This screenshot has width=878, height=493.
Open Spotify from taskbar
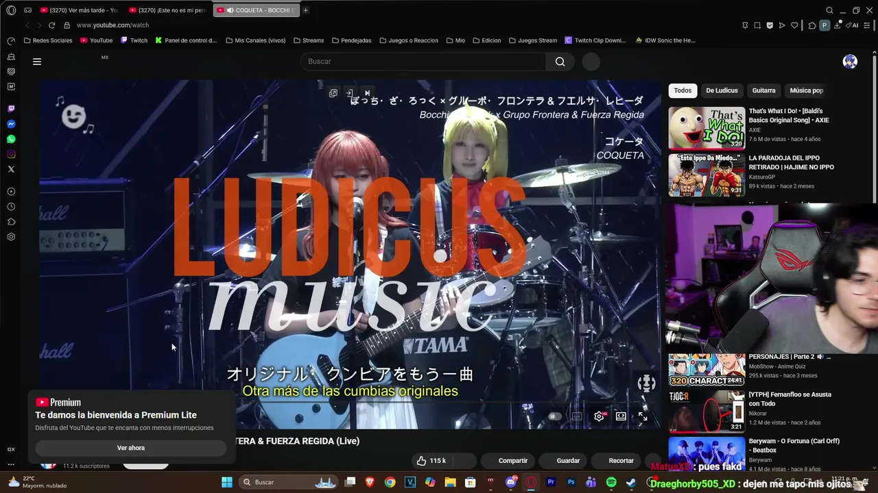(x=611, y=482)
